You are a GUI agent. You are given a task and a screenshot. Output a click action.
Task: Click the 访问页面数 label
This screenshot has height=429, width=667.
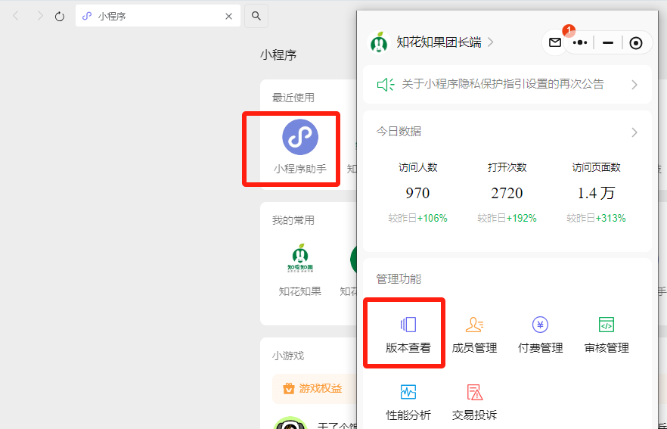[596, 167]
